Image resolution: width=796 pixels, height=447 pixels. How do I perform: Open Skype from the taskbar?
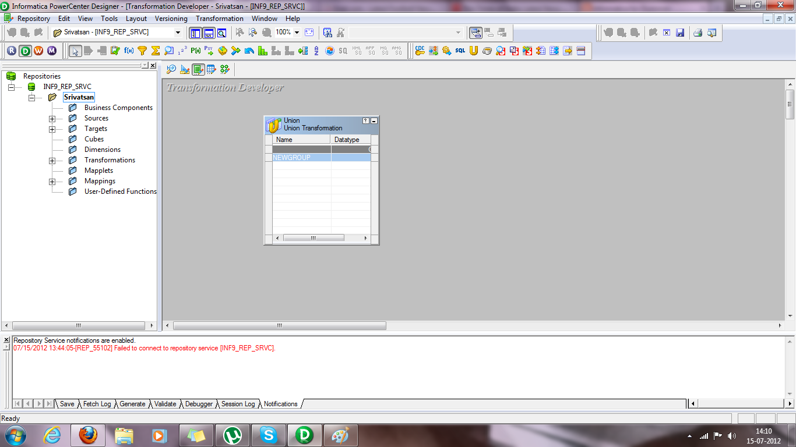tap(269, 435)
